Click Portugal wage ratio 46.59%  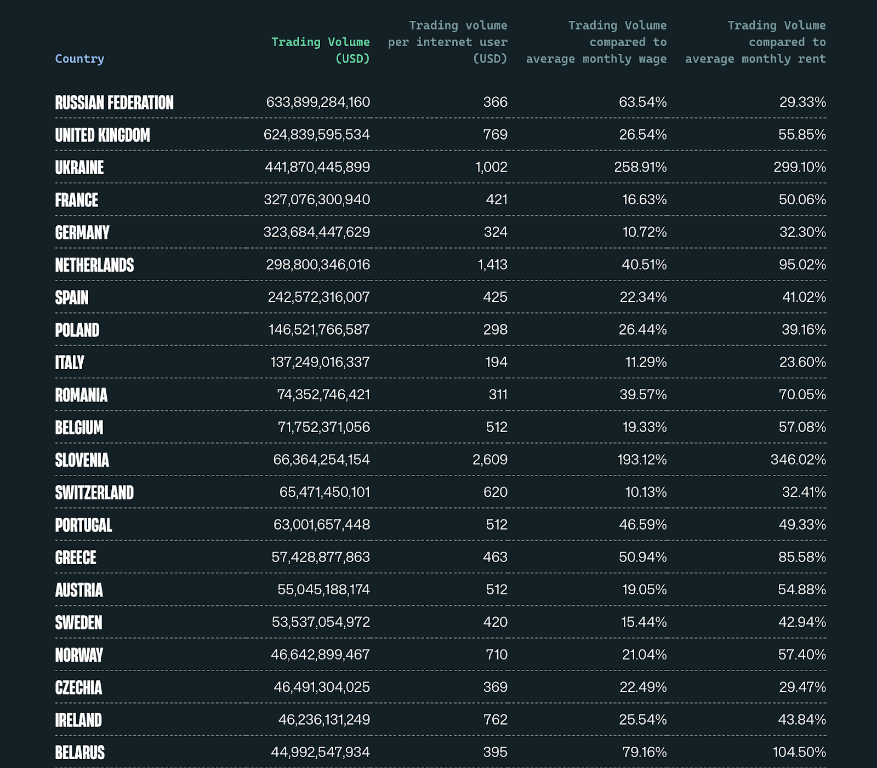click(643, 525)
